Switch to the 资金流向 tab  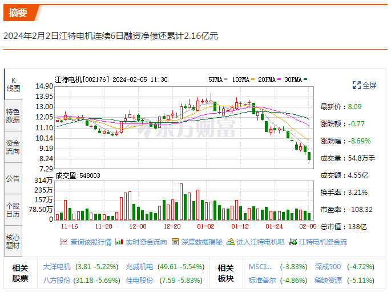13,147
